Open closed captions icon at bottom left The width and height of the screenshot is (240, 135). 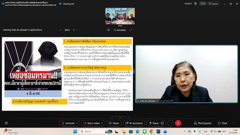pyautogui.click(x=6, y=123)
